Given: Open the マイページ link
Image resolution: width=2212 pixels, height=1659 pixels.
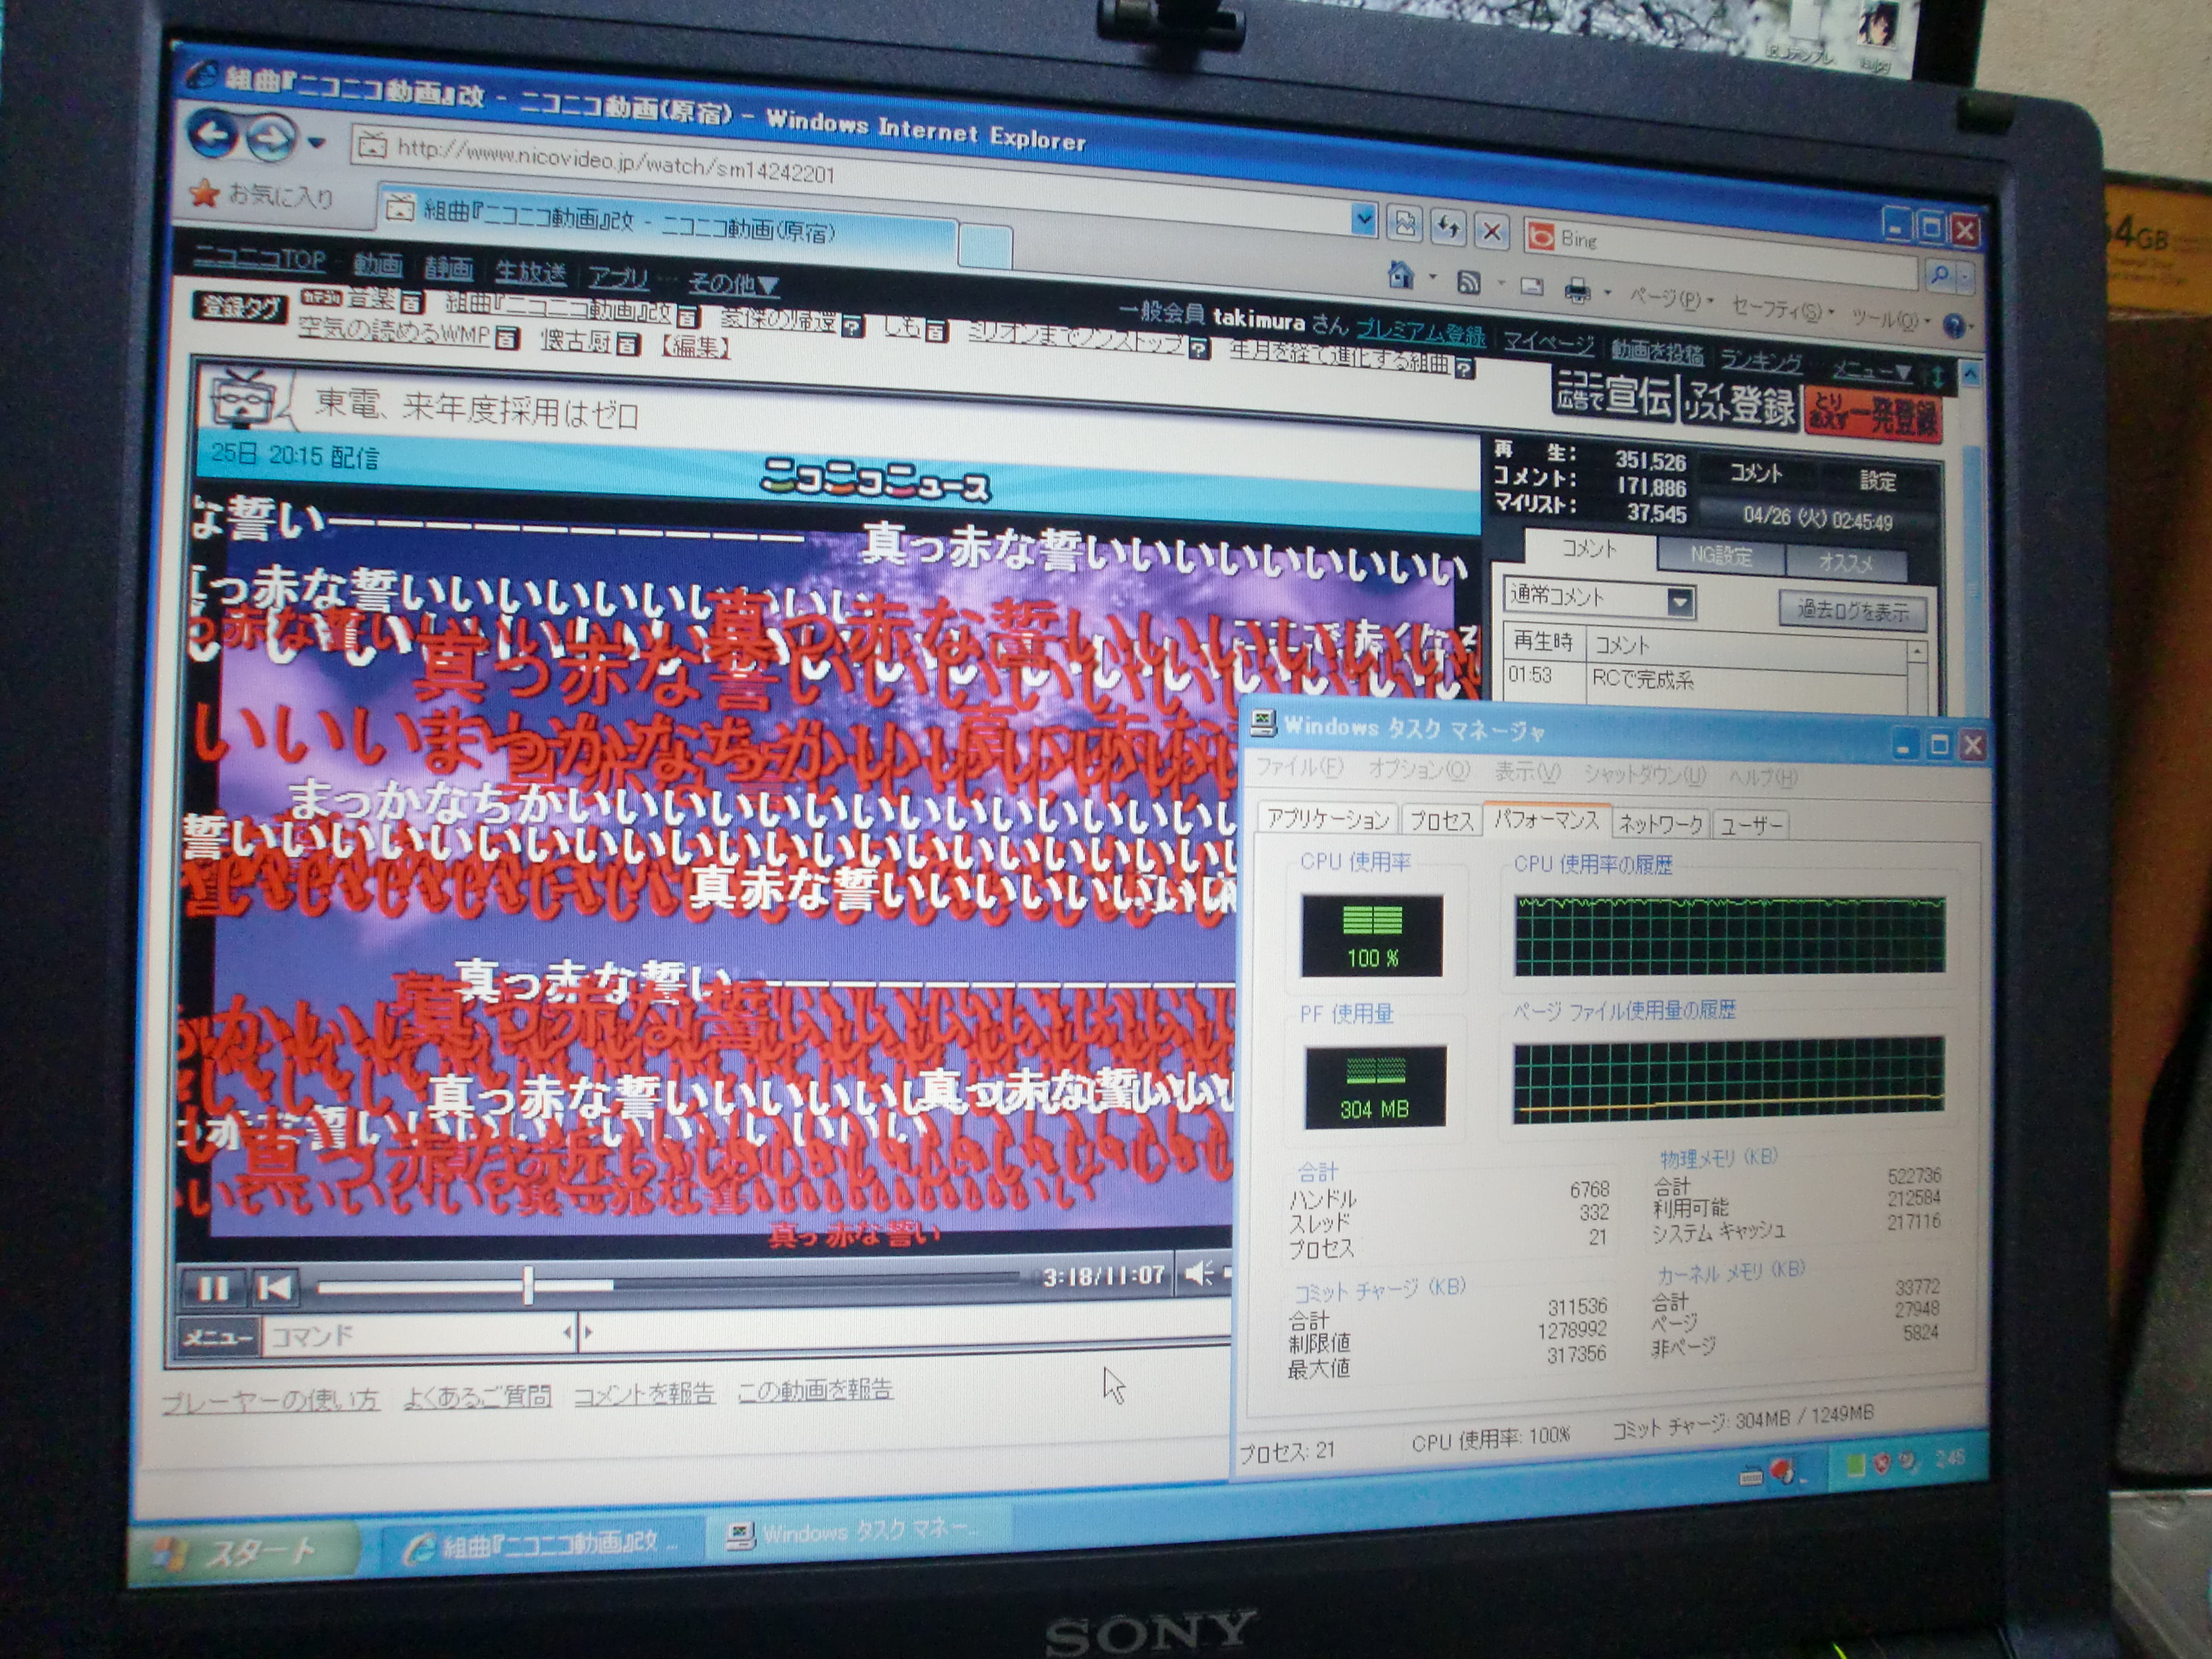Looking at the screenshot, I should (1549, 343).
